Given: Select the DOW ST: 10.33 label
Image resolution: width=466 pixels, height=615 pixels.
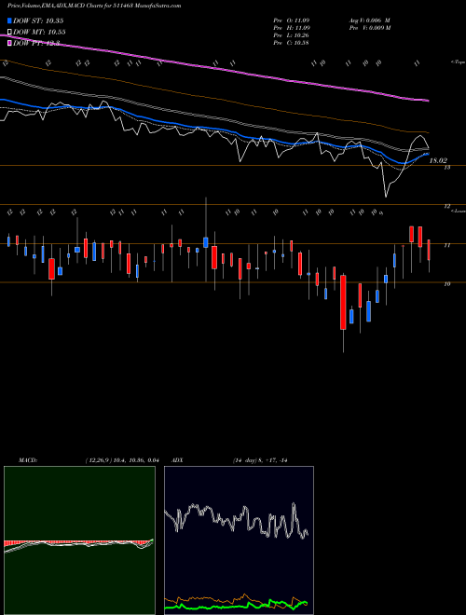Looking at the screenshot, I should tap(38, 20).
